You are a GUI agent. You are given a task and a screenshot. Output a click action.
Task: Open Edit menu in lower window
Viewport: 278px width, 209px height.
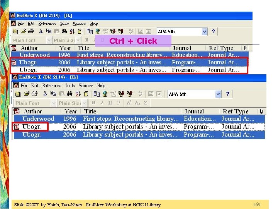(x=35, y=86)
